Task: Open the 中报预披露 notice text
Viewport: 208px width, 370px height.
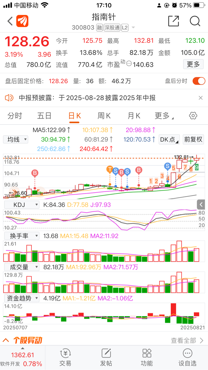Action: 87,98
